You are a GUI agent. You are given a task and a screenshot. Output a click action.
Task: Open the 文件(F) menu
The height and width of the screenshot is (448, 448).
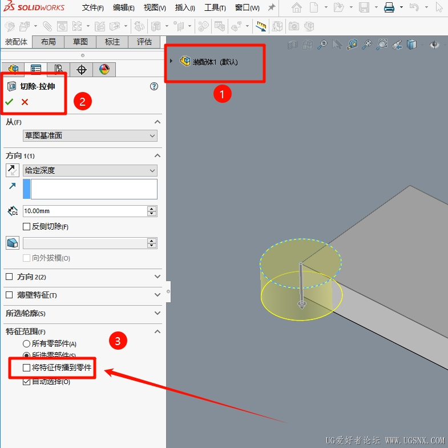(x=93, y=8)
